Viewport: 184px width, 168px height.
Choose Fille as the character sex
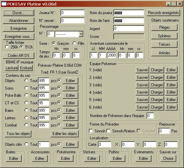pos(74,43)
